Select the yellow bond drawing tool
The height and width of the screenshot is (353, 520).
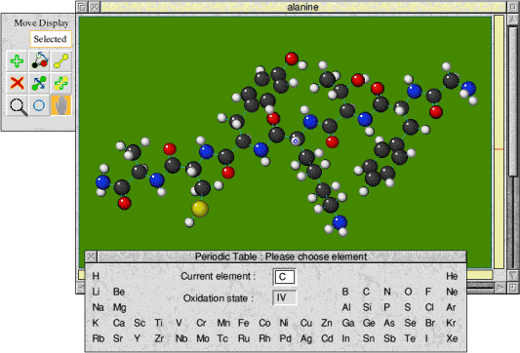point(61,61)
